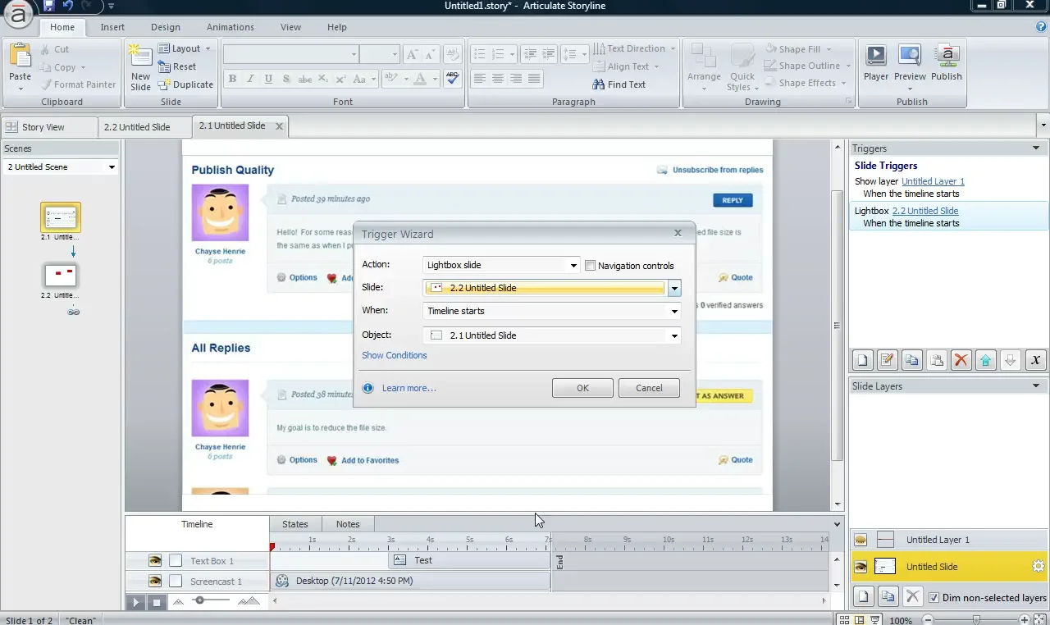
Task: Open the When dropdown showing Timeline starts
Action: coord(674,312)
